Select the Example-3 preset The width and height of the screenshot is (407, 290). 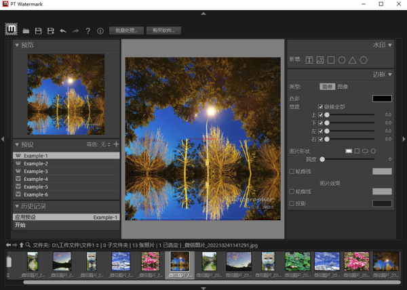tap(35, 171)
